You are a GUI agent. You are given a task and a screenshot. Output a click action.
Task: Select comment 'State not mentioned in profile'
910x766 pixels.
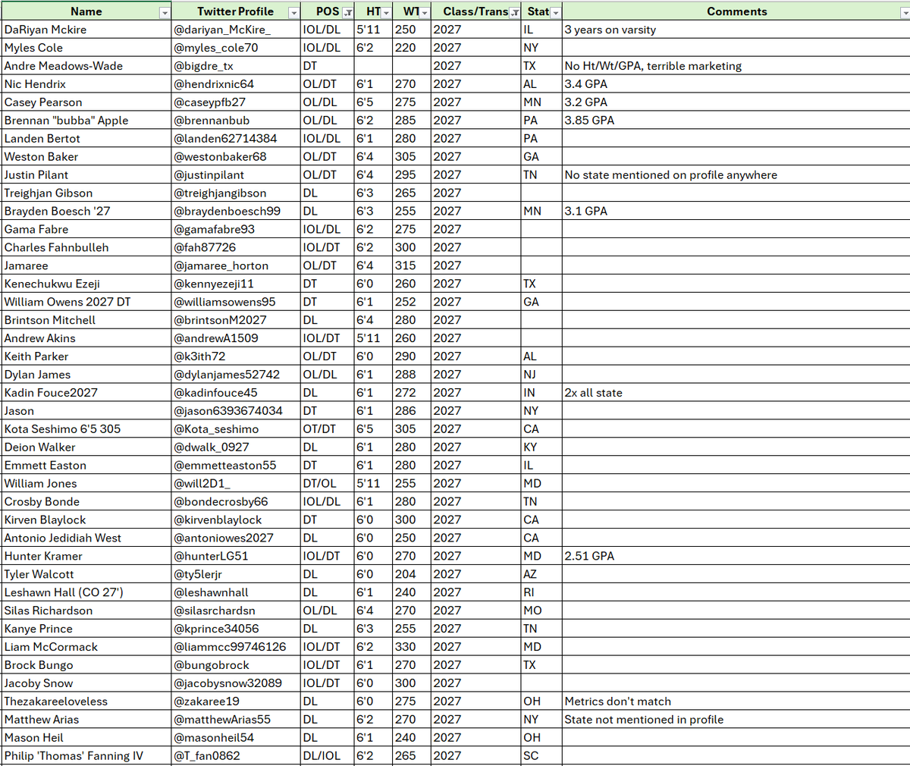click(736, 720)
